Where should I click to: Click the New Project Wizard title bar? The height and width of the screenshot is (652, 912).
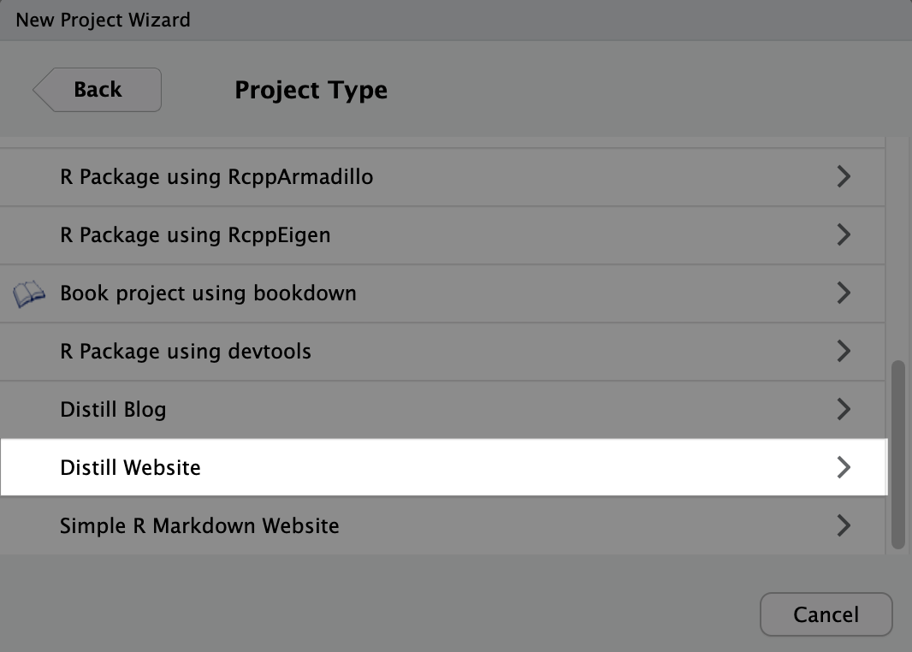click(456, 19)
